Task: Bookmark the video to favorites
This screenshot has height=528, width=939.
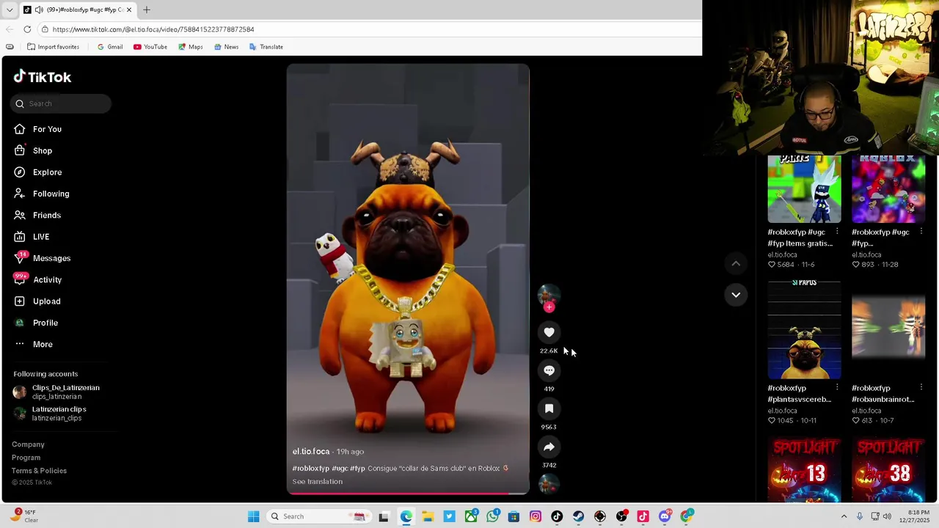Action: [549, 408]
